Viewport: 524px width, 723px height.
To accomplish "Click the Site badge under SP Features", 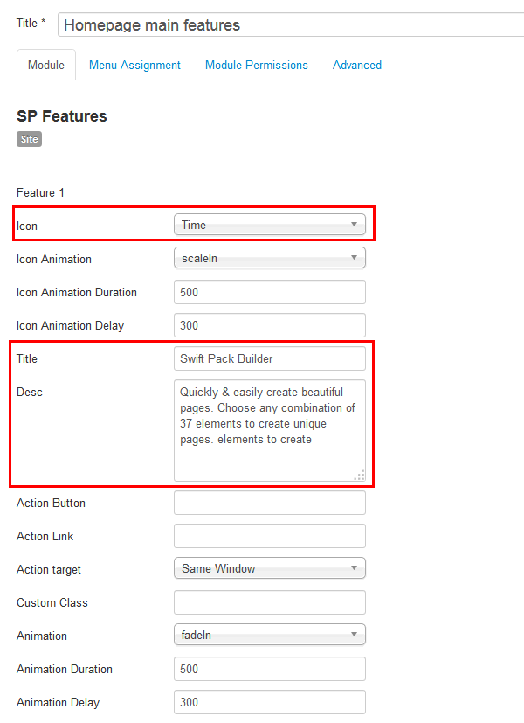I will tap(29, 139).
